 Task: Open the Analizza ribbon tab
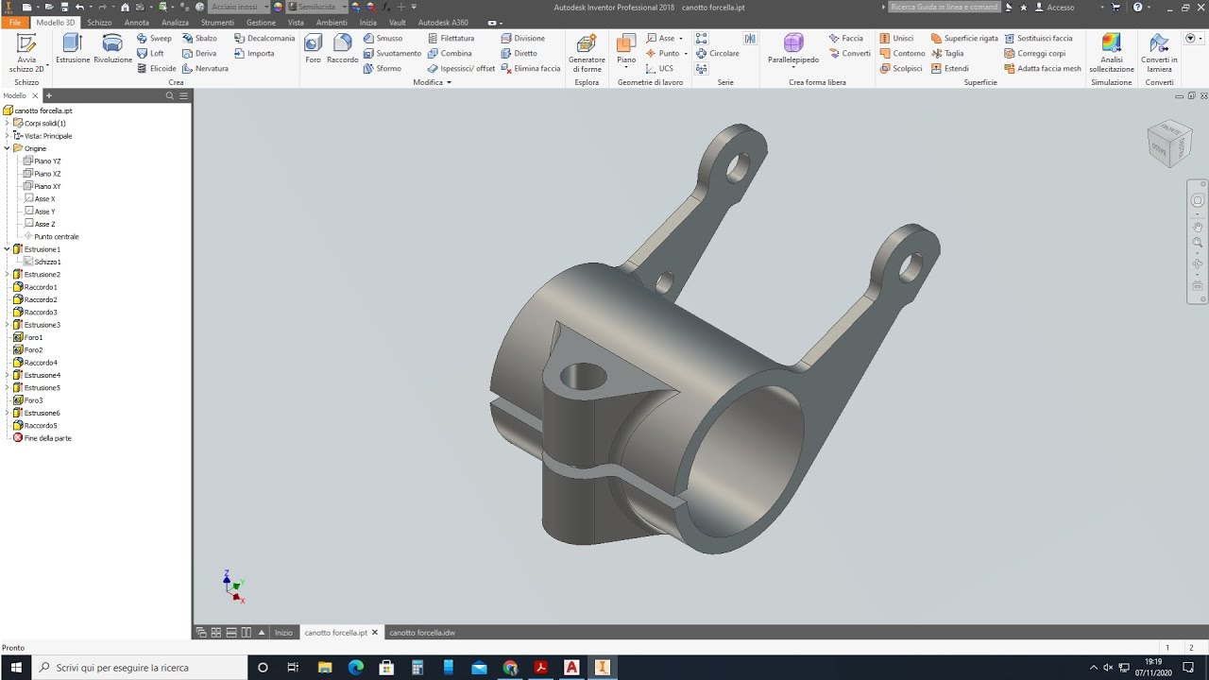(x=175, y=22)
